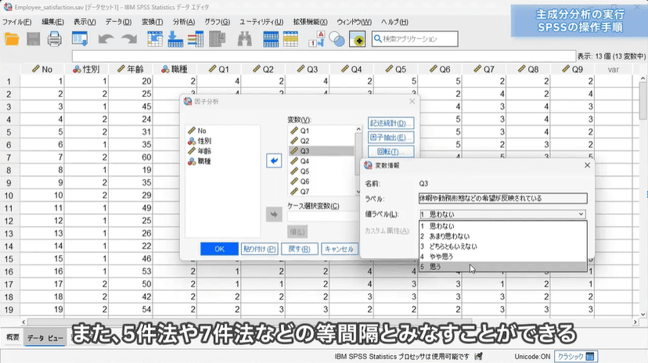Click the blue arrow to move variable back
This screenshot has width=648, height=363.
(273, 160)
